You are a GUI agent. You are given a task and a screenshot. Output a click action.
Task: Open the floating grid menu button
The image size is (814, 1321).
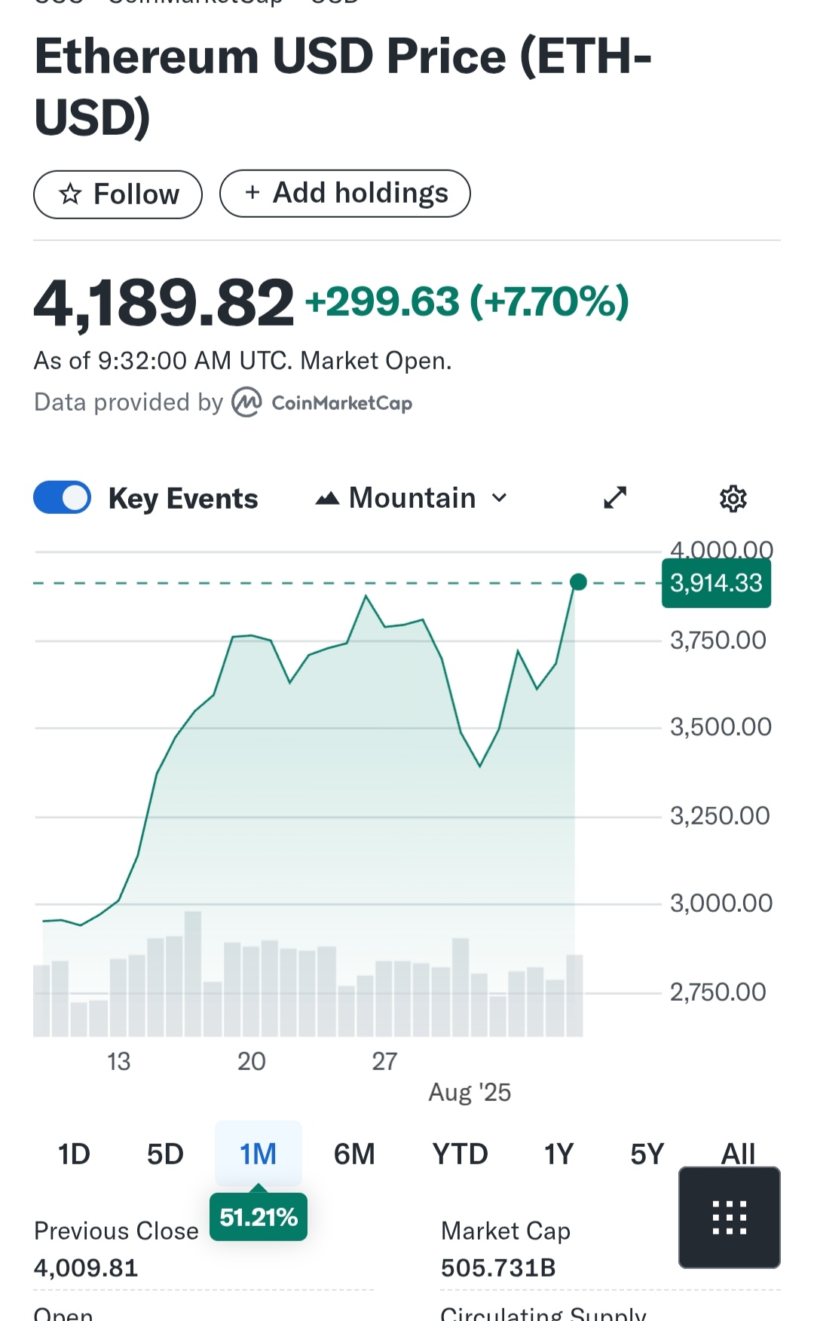tap(730, 1217)
